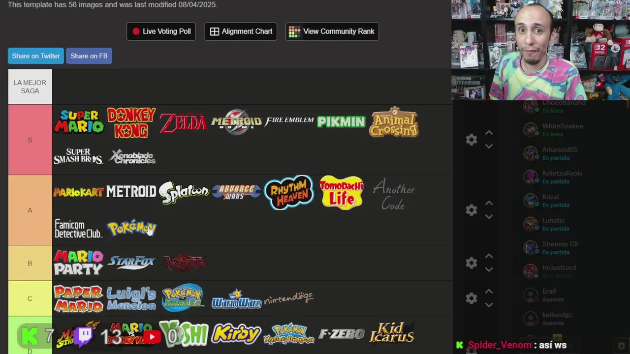Open settings gear for C tier row
Screen dimensions: 630x354
tap(472, 298)
